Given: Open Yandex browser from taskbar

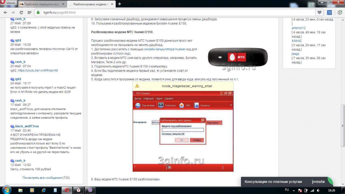Looking at the screenshot, I should coord(78,190).
